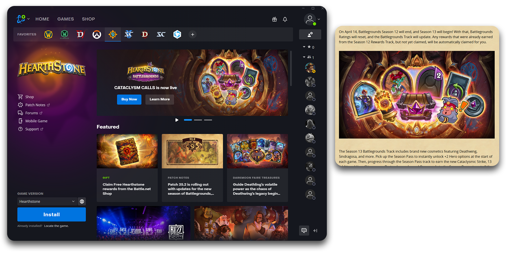
Task: Open Mobile Game link
Action: pyautogui.click(x=33, y=121)
